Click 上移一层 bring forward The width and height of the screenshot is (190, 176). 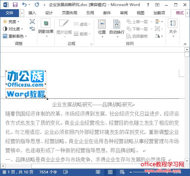[137, 22]
